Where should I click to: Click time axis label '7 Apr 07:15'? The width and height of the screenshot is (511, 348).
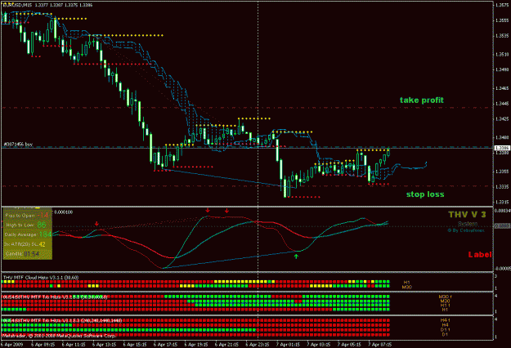pos(380,345)
